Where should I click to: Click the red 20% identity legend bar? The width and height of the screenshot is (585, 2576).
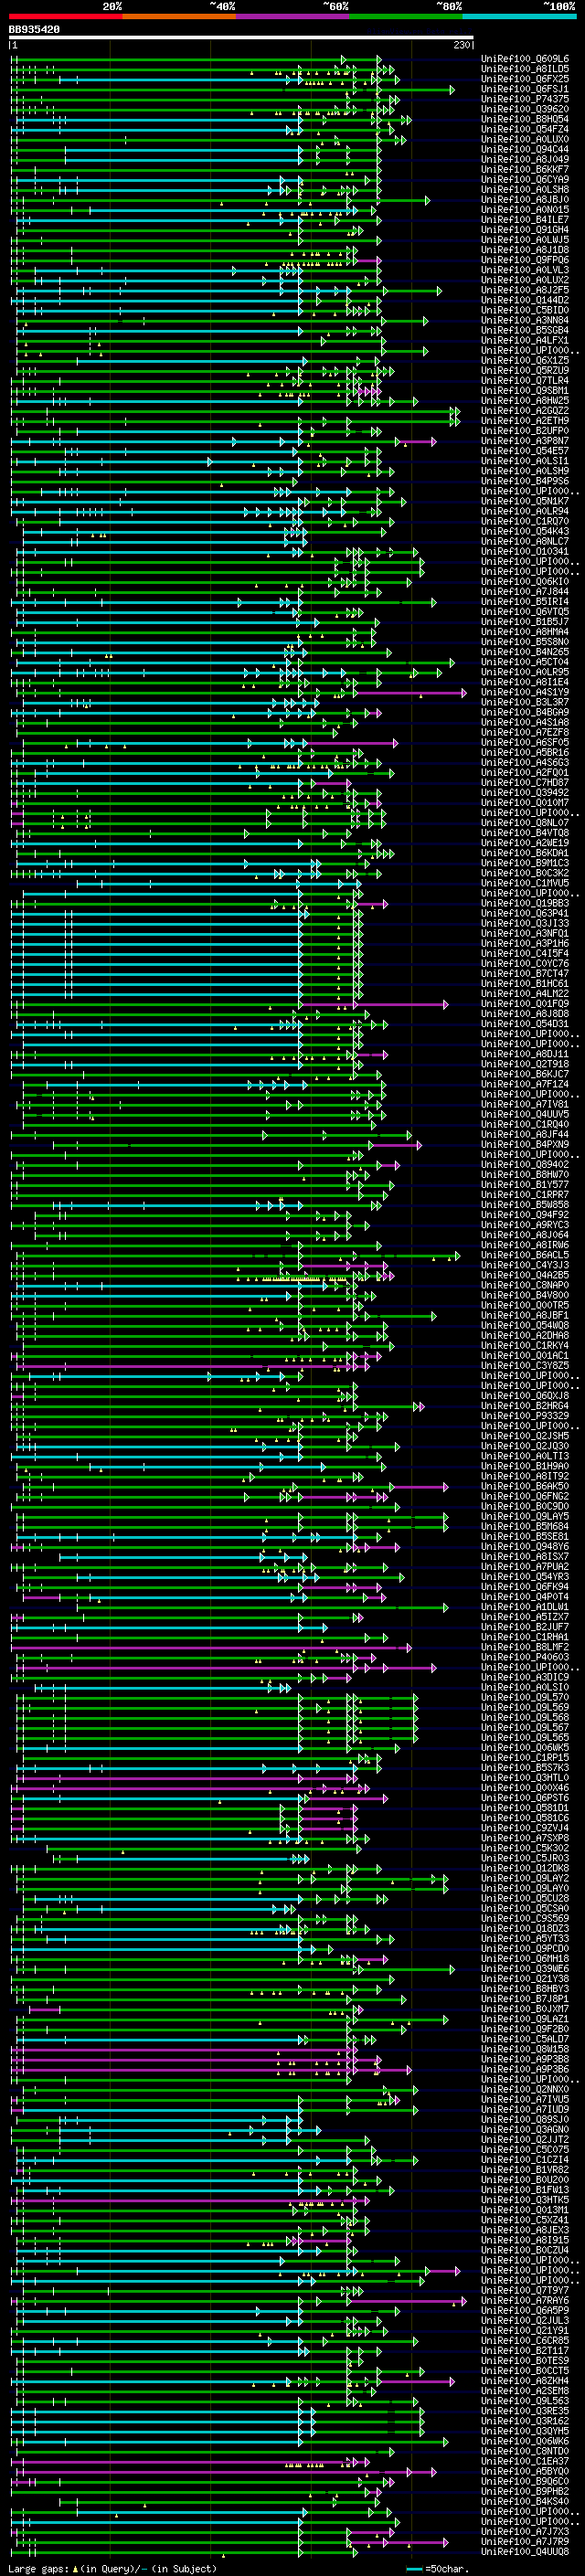(x=65, y=16)
